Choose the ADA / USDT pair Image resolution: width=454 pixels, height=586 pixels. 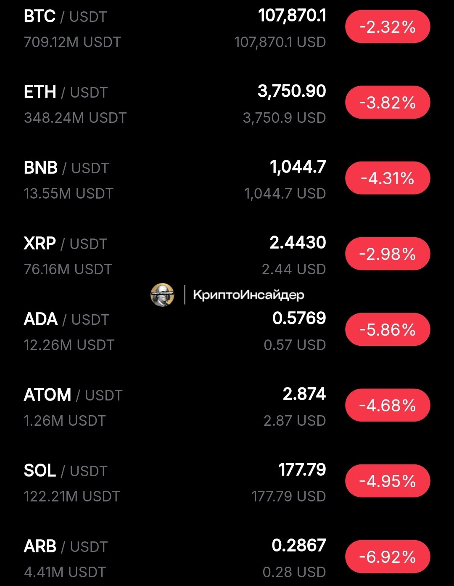pyautogui.click(x=66, y=320)
